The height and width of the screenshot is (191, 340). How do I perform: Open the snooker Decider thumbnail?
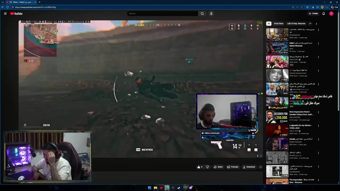click(x=277, y=117)
